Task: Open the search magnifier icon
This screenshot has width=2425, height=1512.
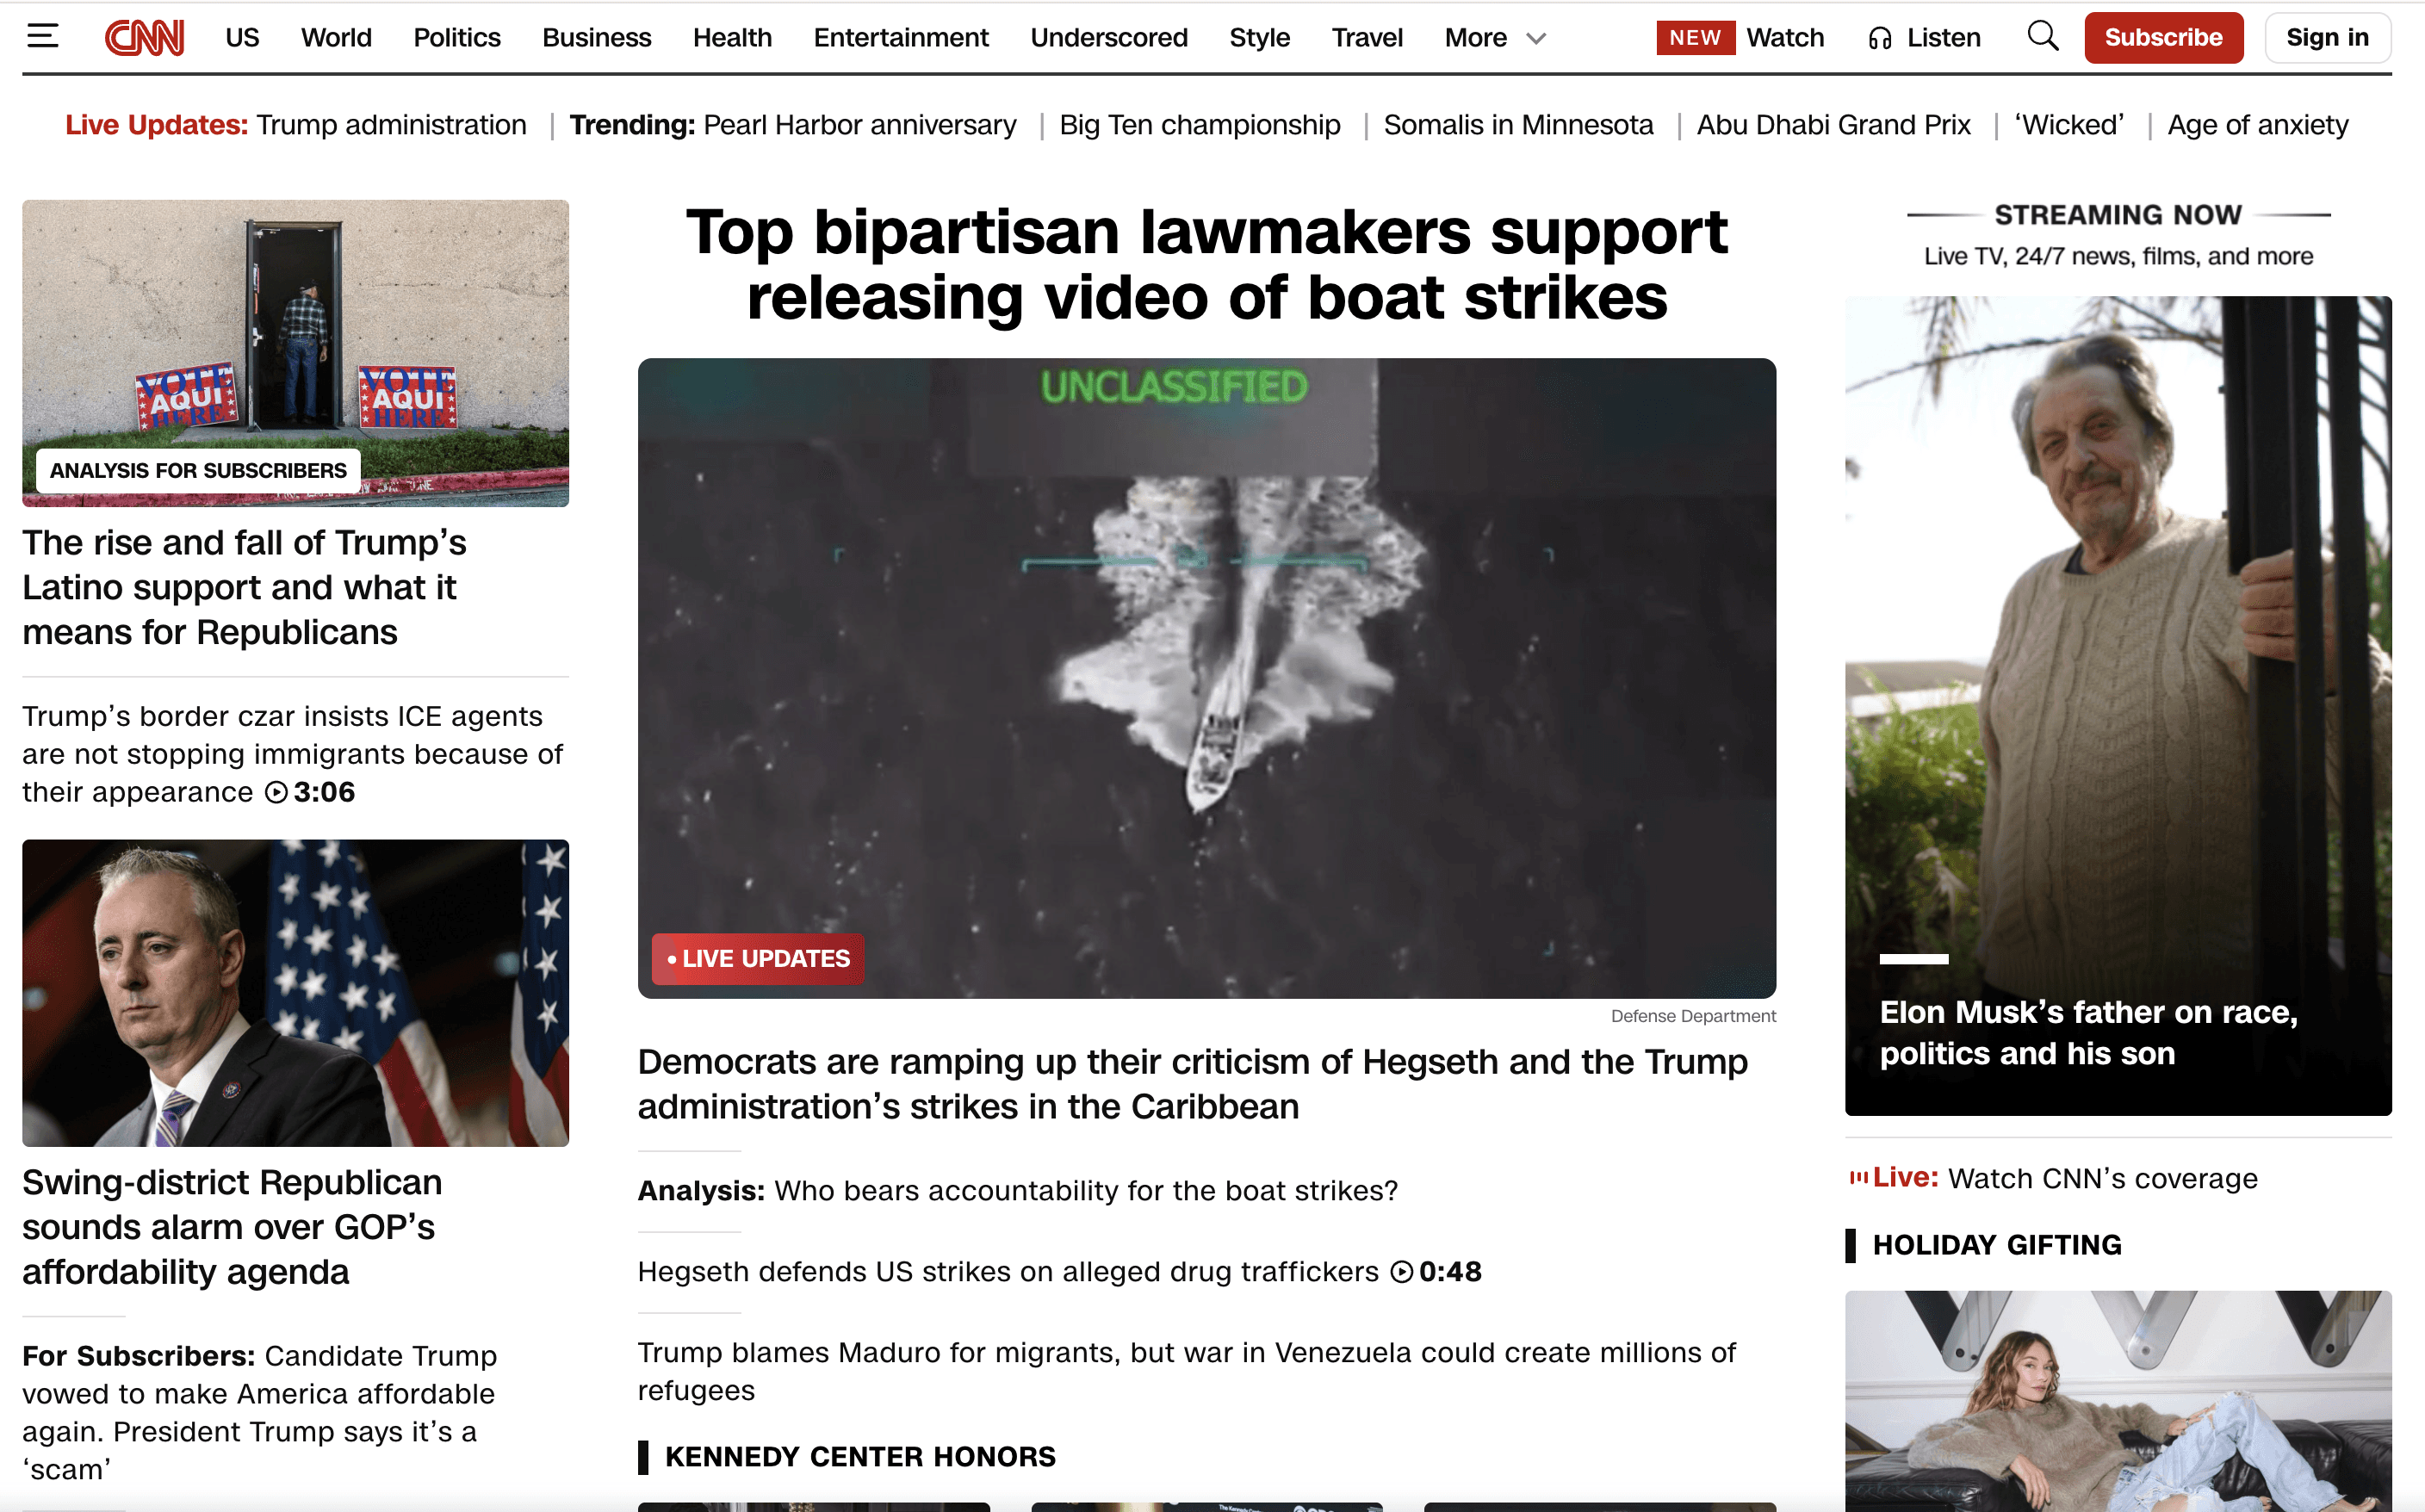Action: coord(2042,37)
